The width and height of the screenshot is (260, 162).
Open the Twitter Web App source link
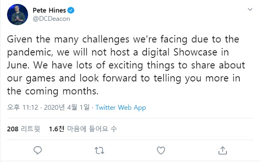pyautogui.click(x=121, y=108)
